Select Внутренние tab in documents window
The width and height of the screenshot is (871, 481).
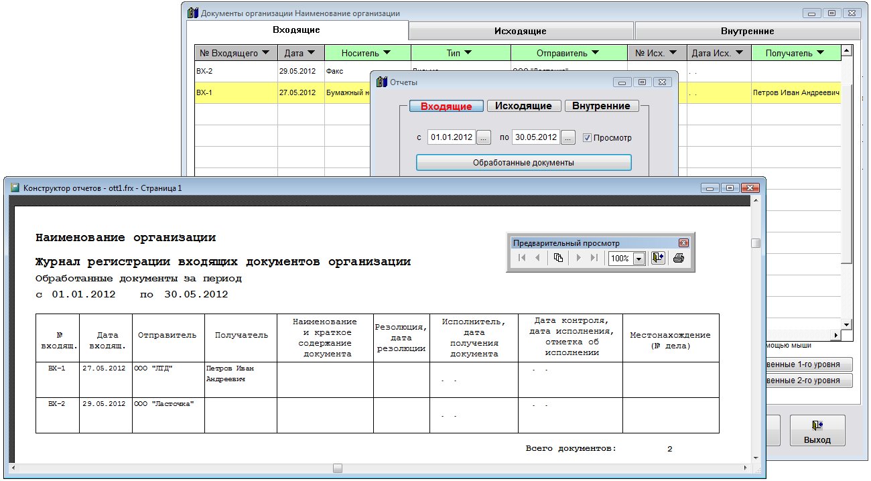[x=747, y=31]
